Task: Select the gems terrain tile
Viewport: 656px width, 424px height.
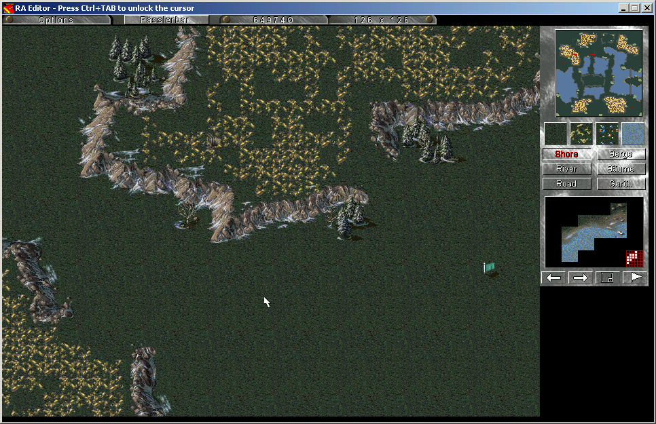Action: [x=607, y=134]
